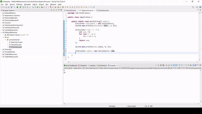Screen dimensions: 202x114
Task: Open Package Explorer view menu
Action: 56,10
